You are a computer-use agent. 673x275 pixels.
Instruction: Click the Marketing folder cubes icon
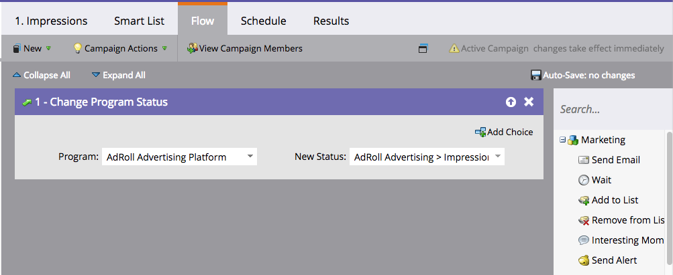(574, 140)
